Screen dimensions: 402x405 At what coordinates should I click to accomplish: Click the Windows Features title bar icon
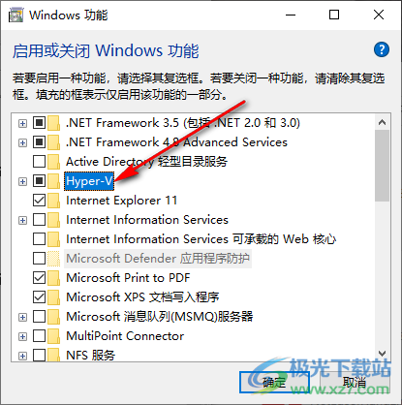click(x=15, y=16)
